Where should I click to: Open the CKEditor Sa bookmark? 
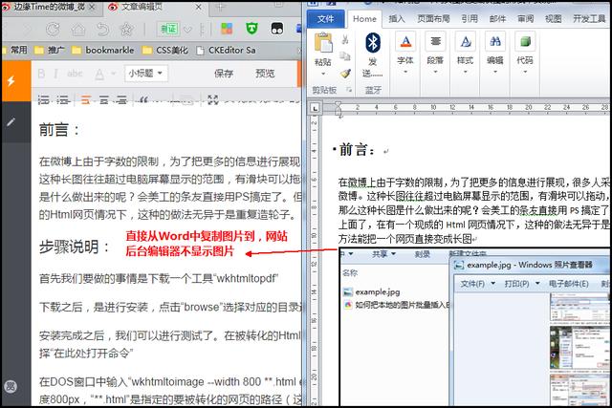tap(226, 50)
